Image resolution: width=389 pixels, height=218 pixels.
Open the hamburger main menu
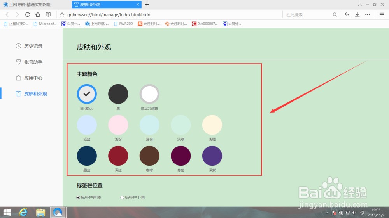coord(382,15)
